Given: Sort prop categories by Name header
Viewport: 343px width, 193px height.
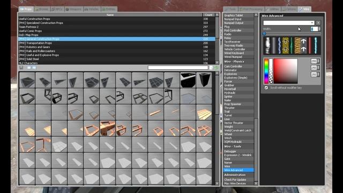Looking at the screenshot, I should point(110,15).
